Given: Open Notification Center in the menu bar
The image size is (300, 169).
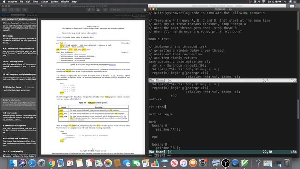Looking at the screenshot, I should point(295,2).
